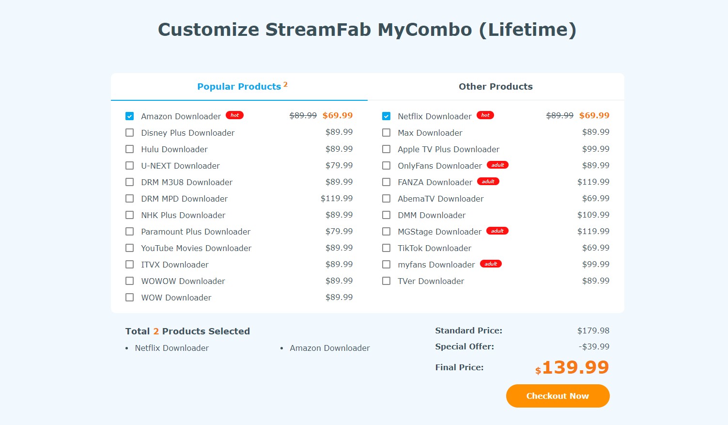Select the Hulu Downloader checkbox
The width and height of the screenshot is (728, 425).
pos(129,149)
